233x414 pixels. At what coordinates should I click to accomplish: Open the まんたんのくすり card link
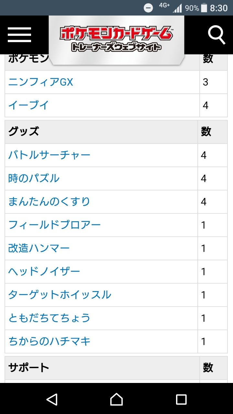49,202
